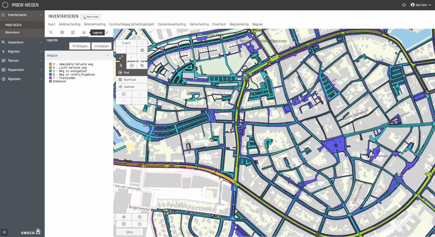Switch to the Asfaltverharding tab

pos(70,24)
